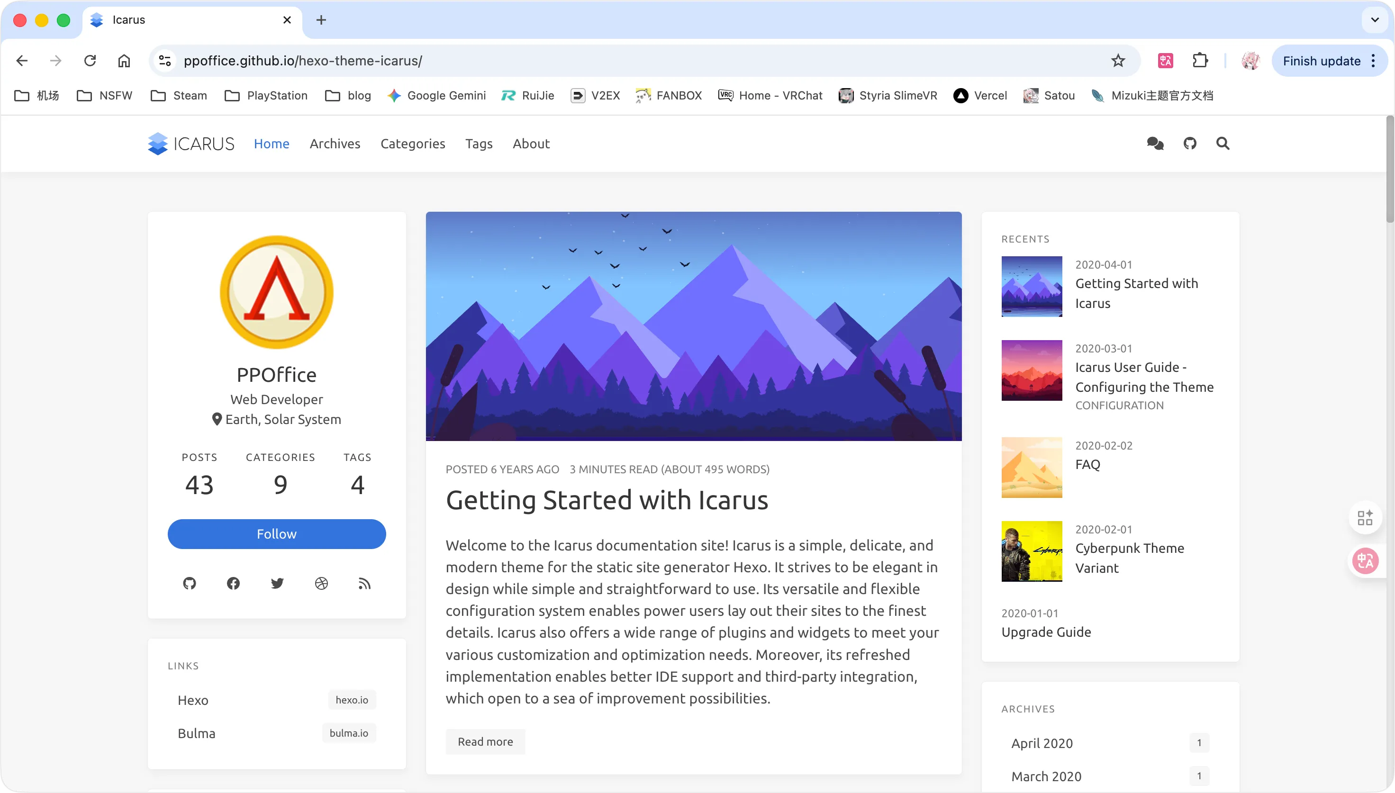Expand the tab search chevron dropdown
The width and height of the screenshot is (1395, 793).
1375,19
